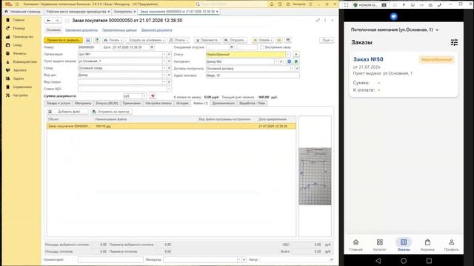Switch to Товары и услуги tab

click(58, 103)
